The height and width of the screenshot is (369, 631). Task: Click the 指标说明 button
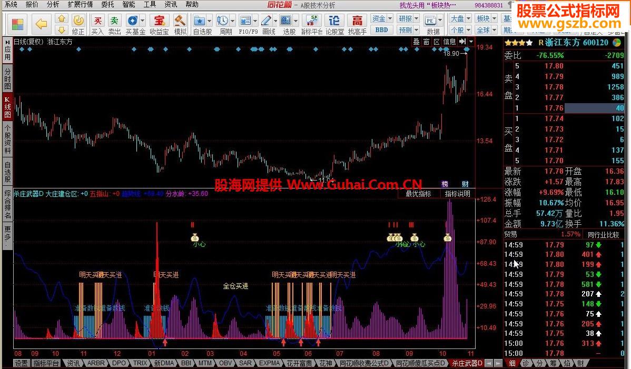pos(458,194)
